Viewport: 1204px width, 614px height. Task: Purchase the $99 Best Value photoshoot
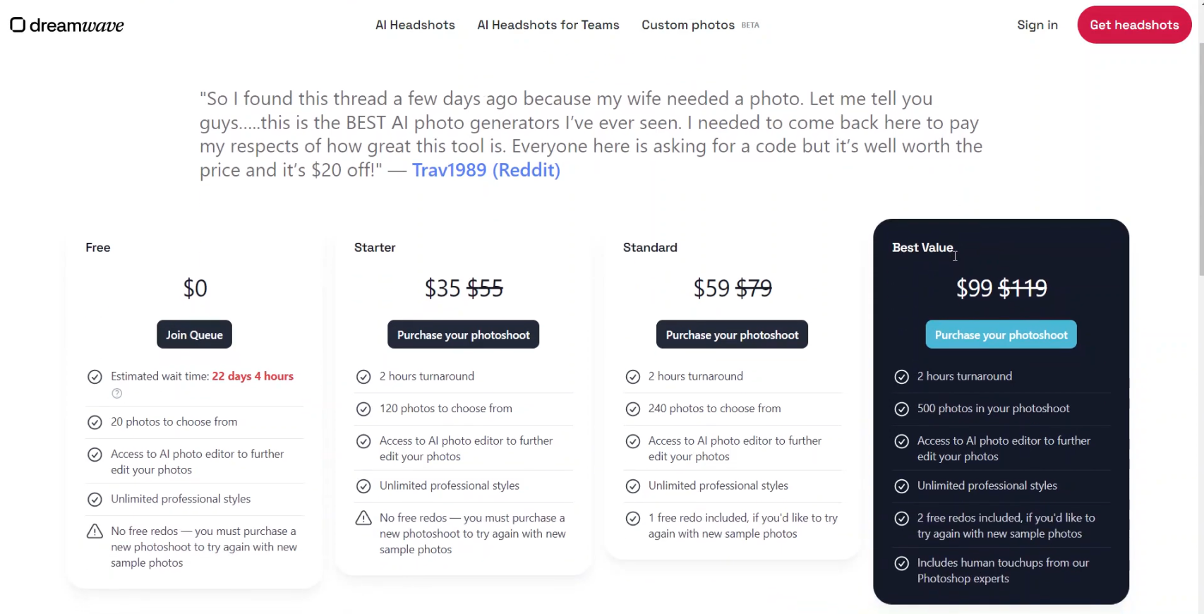tap(1001, 335)
